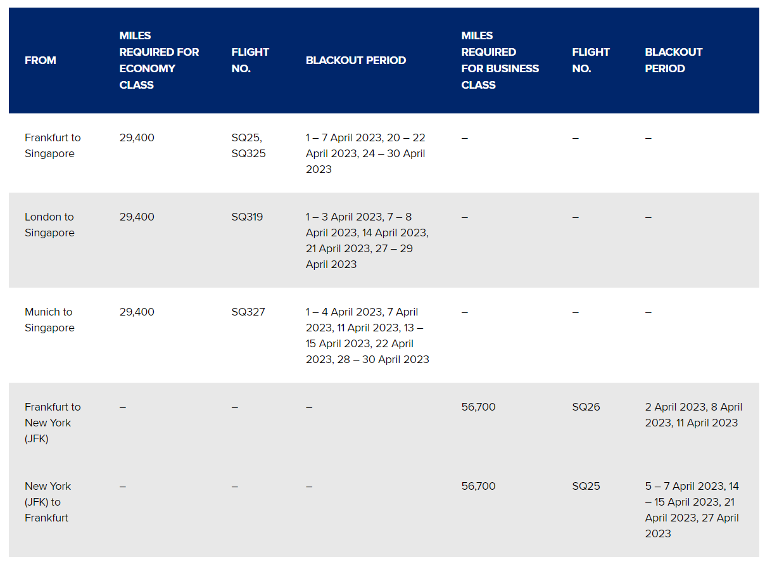
Task: Click flight number SQ327
Action: pyautogui.click(x=248, y=312)
